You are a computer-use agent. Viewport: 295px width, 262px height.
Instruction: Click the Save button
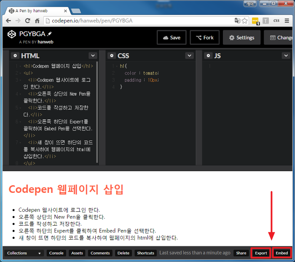tap(172, 38)
